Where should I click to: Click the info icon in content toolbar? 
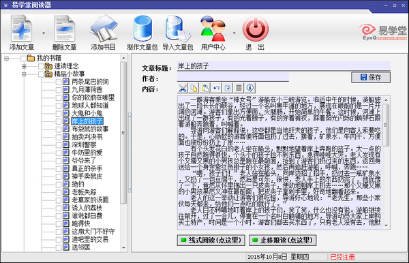pos(250,88)
